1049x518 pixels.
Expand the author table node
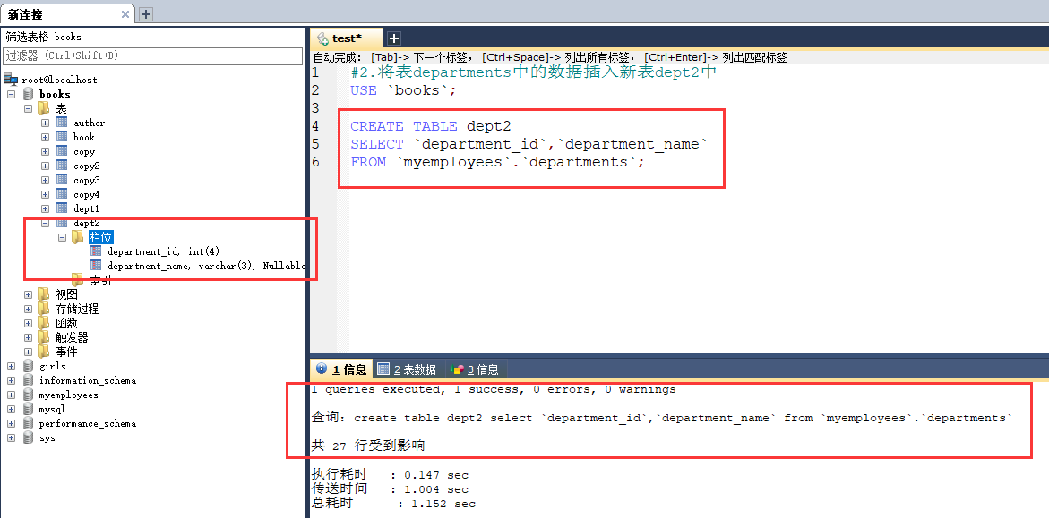point(45,123)
